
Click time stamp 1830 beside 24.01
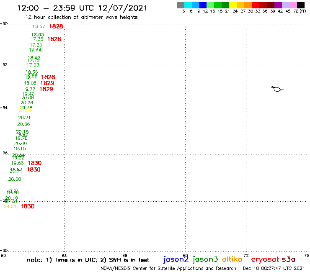coord(28,206)
